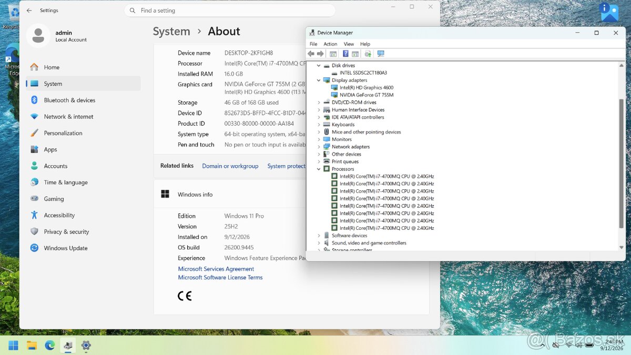Select NVIDIA GeForce GT 755M adapter

367,95
